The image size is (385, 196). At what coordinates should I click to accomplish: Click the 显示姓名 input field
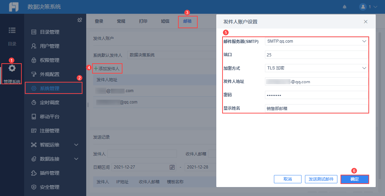click(317, 109)
